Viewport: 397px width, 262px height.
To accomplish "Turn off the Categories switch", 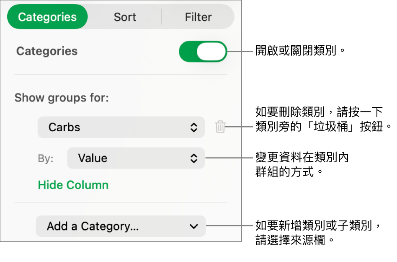I will [x=203, y=52].
